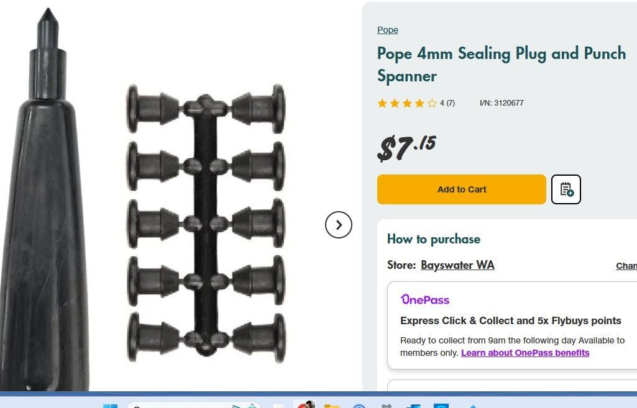Viewport: 637px width, 408px height.
Task: Open the Pope brand link
Action: tap(388, 30)
